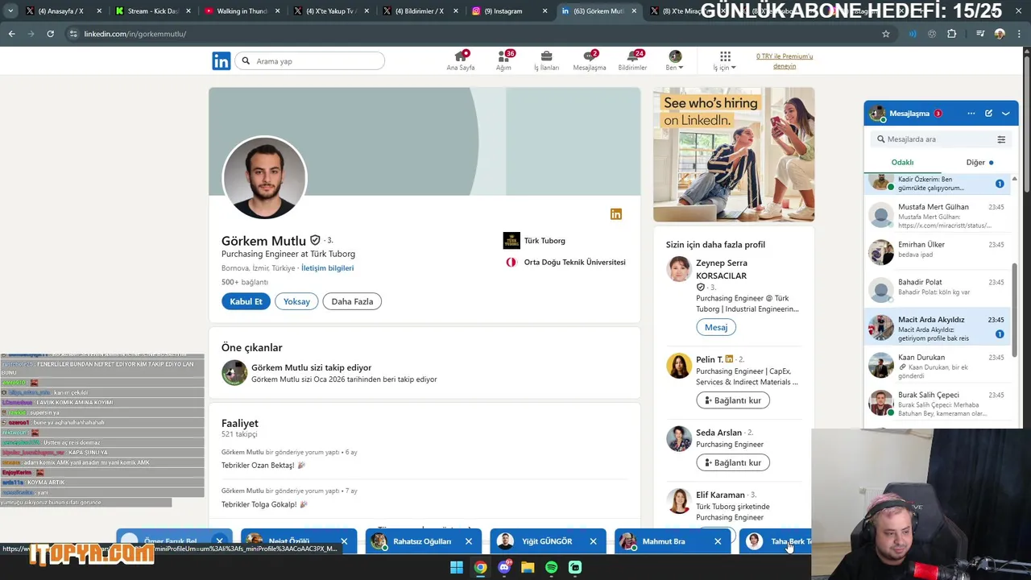Open İş İlanları jobs icon
This screenshot has width=1031, height=580.
click(546, 60)
